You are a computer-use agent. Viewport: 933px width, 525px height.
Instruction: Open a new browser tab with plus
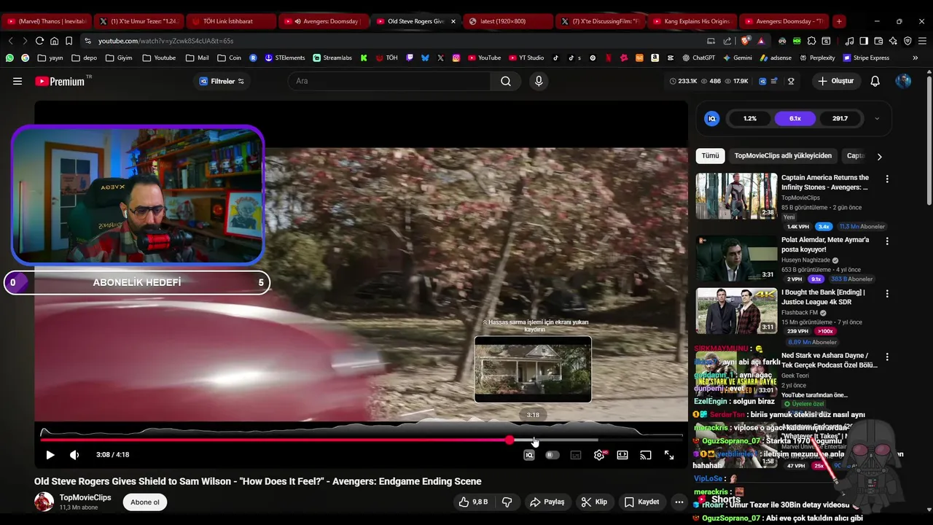click(x=839, y=21)
